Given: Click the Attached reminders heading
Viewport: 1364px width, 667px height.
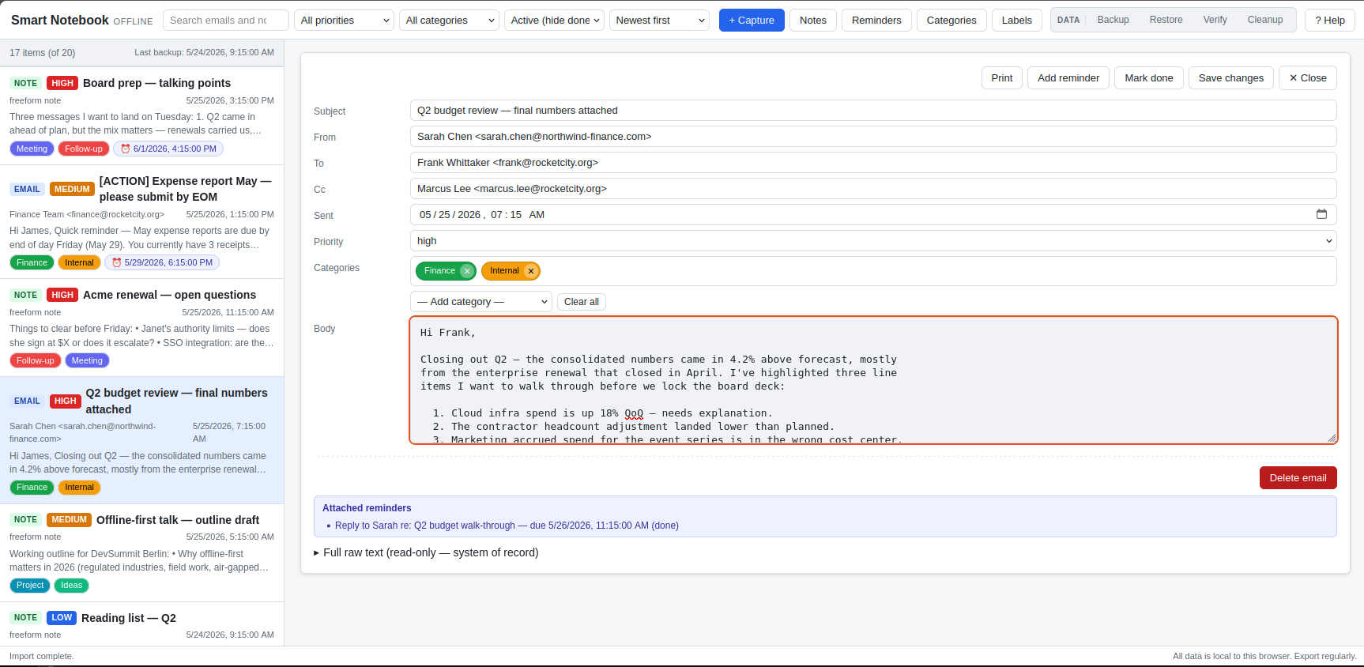Looking at the screenshot, I should 367,508.
